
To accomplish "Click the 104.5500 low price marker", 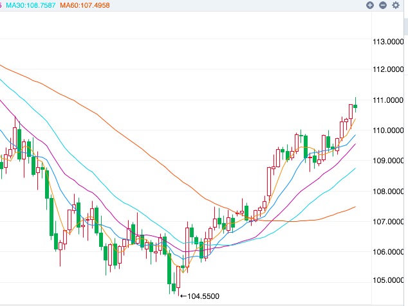I will point(203,296).
